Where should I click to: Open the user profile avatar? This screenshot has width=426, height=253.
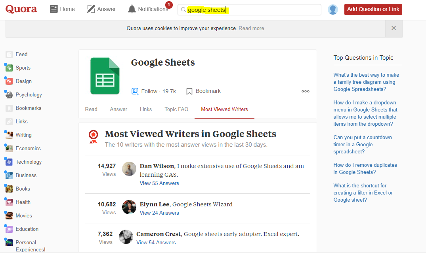point(333,9)
